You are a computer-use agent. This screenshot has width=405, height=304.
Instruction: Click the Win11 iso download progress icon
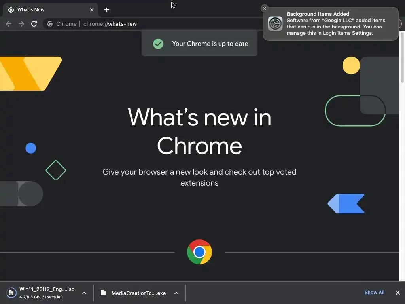11,293
